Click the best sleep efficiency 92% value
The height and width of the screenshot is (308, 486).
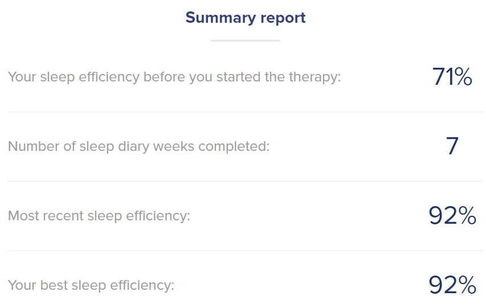[452, 285]
